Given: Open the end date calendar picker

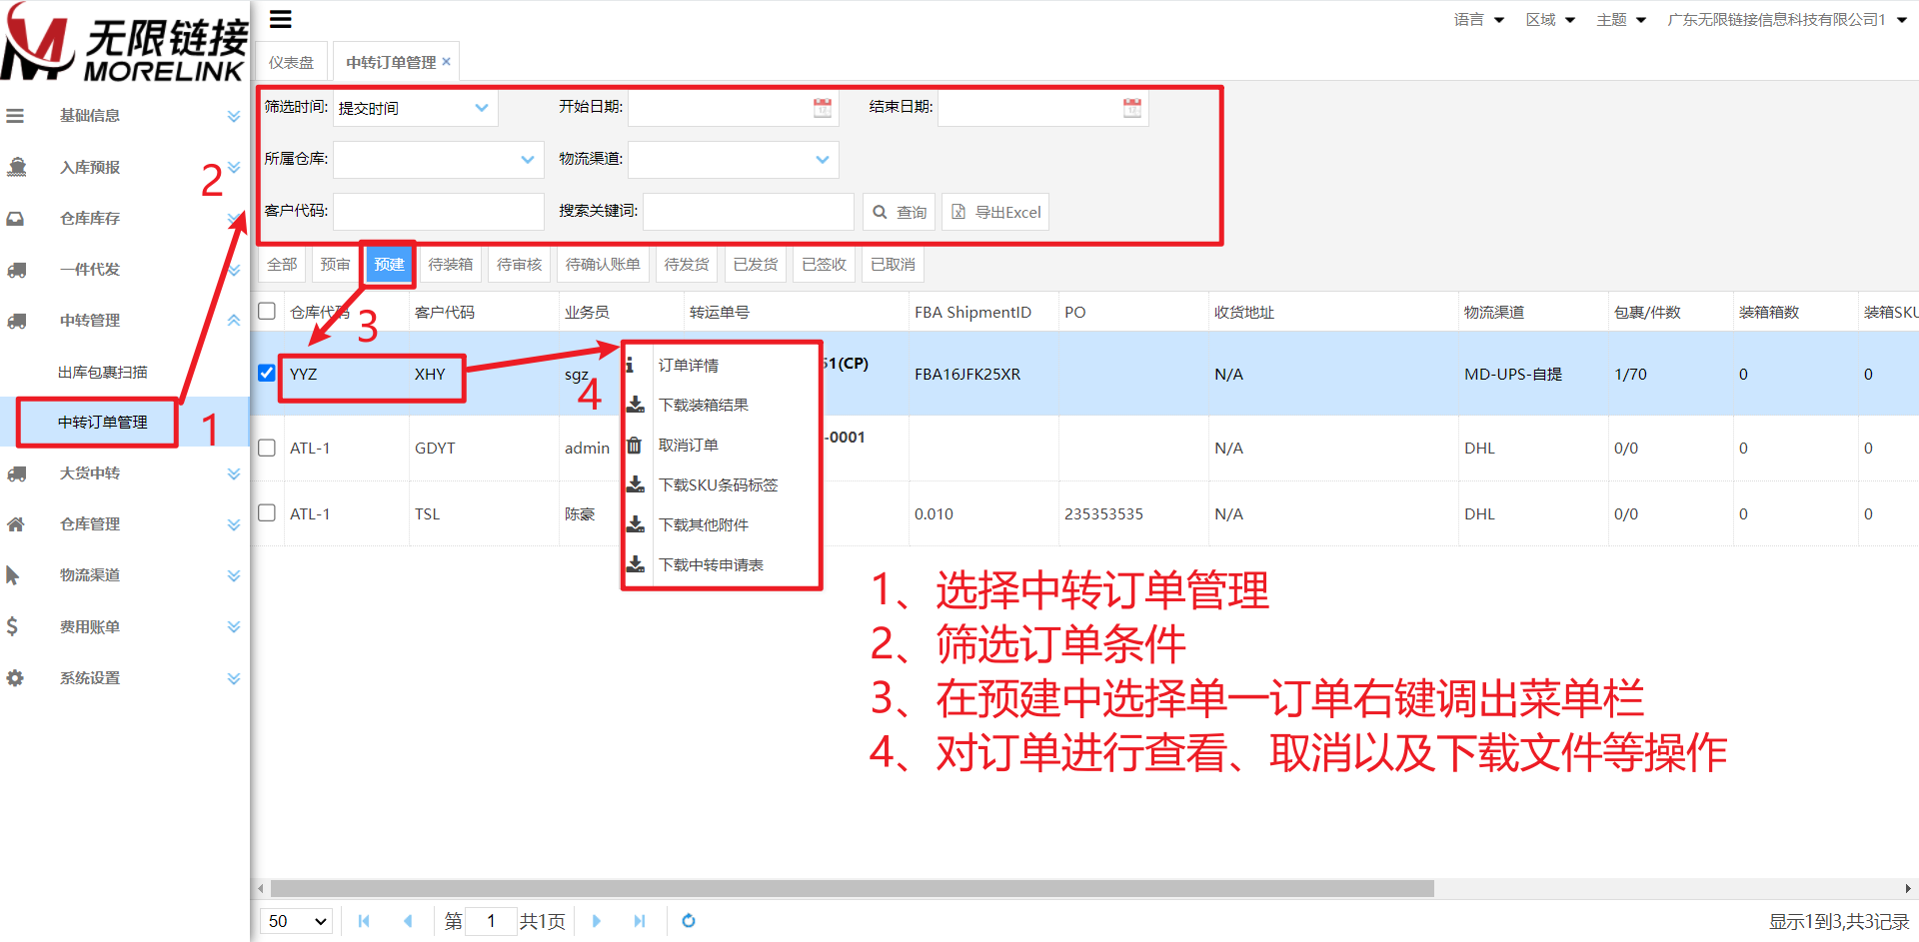Looking at the screenshot, I should (1132, 108).
